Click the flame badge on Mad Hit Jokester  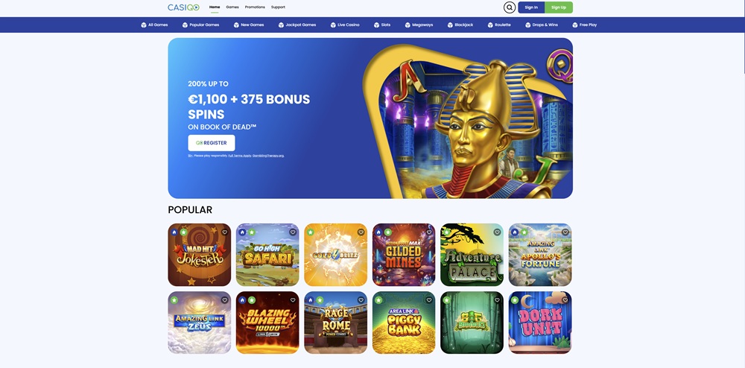(174, 232)
